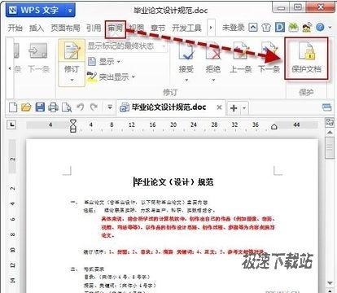This screenshot has width=337, height=293.
Task: Switch to the 审阅 (Review) tab
Action: pos(116,28)
